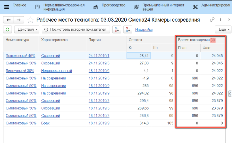Open the hamburger main menu icon
This screenshot has height=143, width=232.
click(x=6, y=7)
